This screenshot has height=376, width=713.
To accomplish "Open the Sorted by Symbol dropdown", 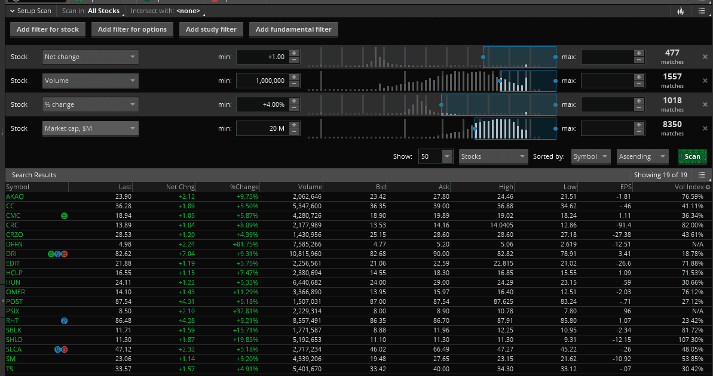I will 590,156.
